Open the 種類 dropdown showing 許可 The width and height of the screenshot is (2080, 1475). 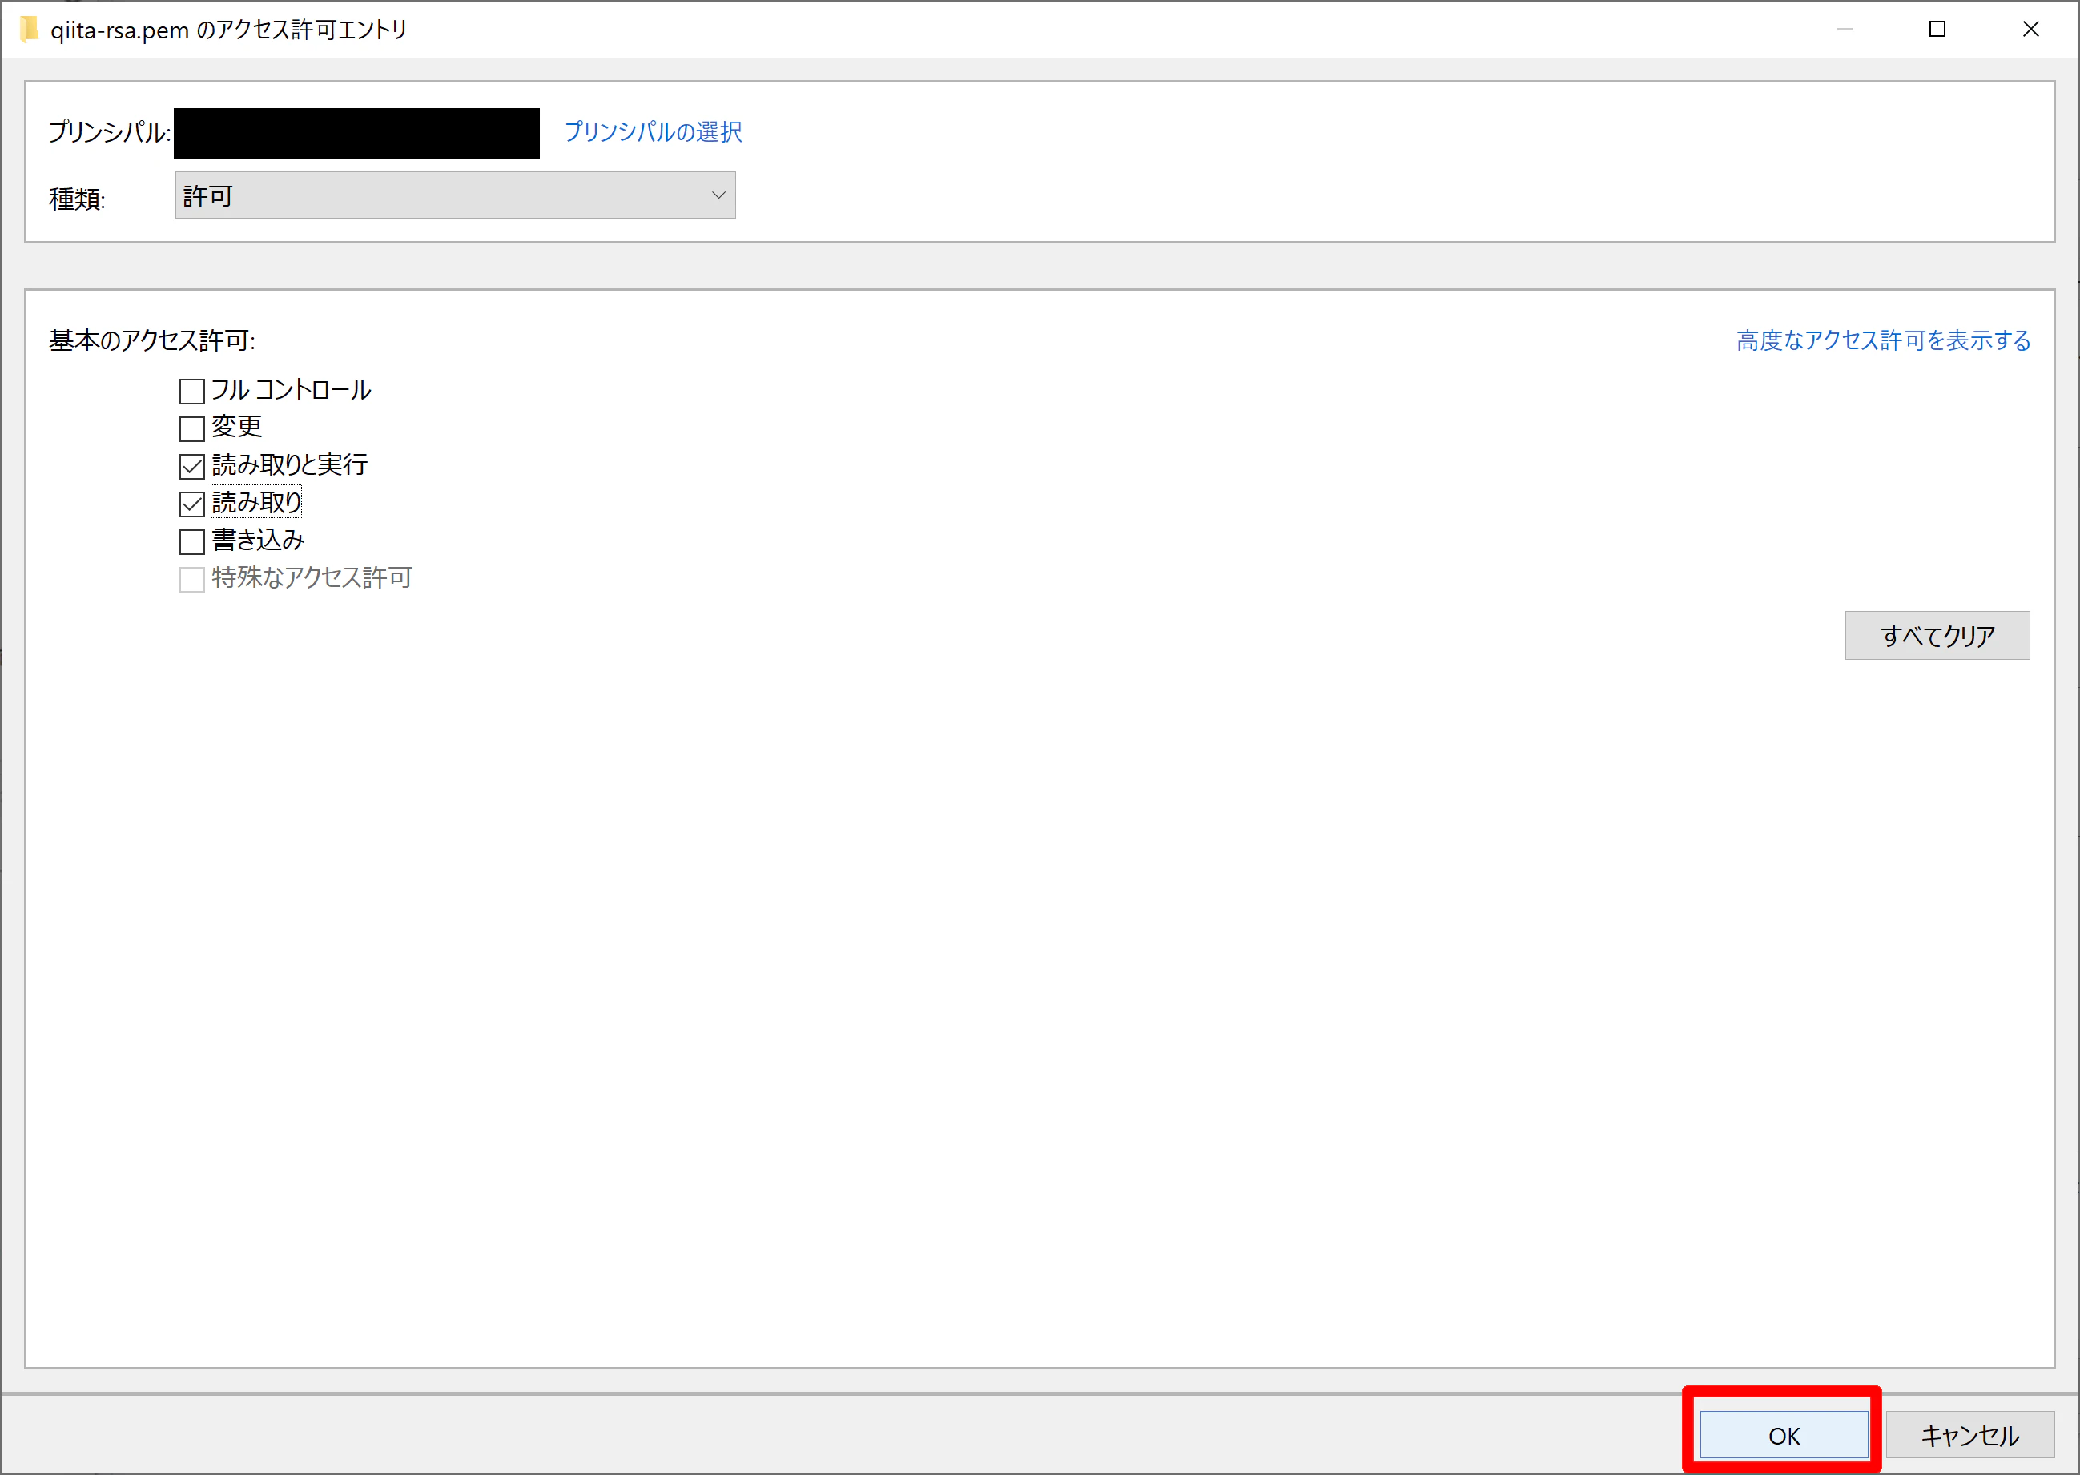pos(454,195)
